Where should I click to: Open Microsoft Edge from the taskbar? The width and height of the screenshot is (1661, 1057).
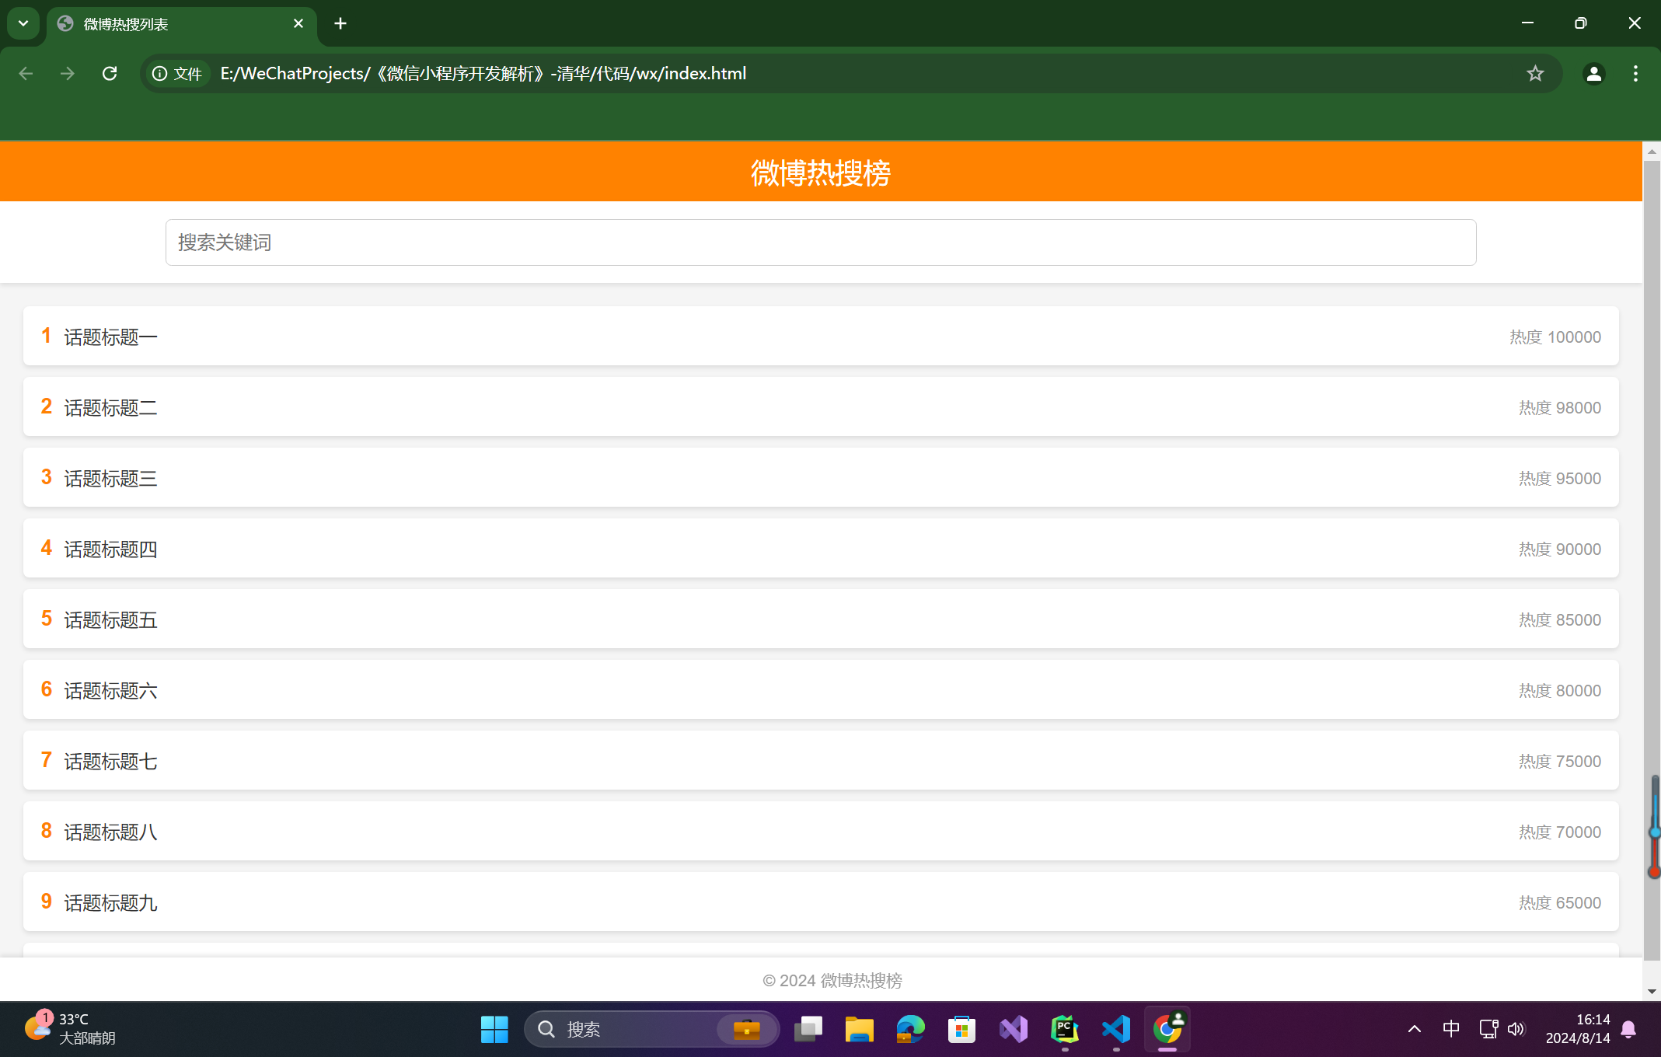910,1029
